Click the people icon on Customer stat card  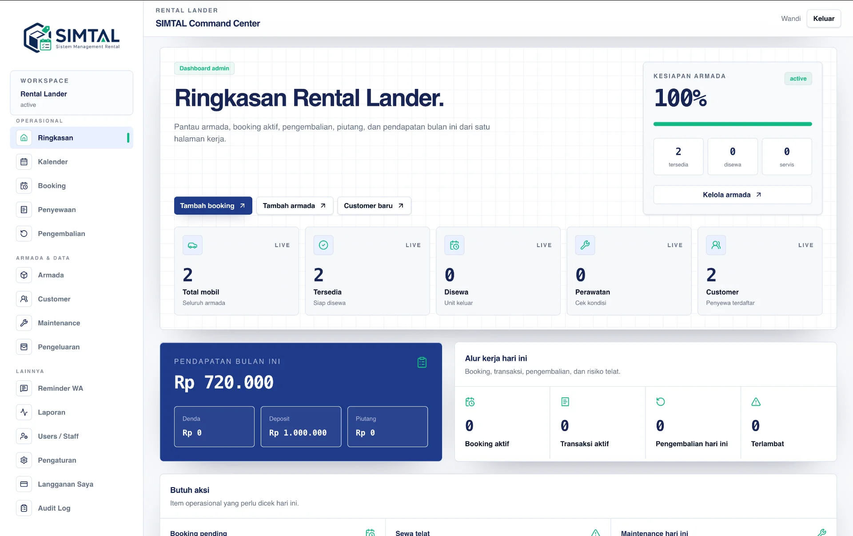716,245
